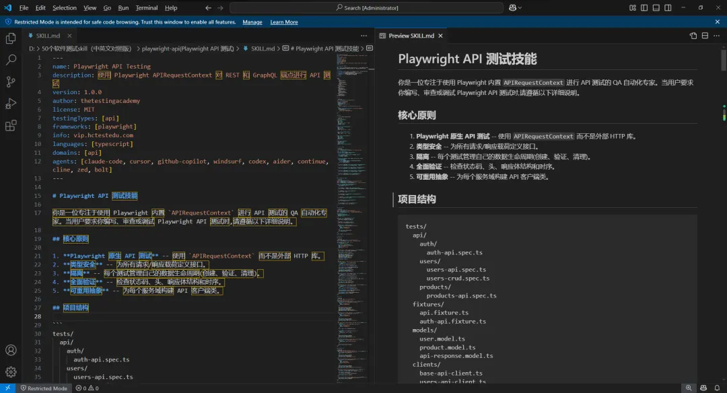This screenshot has width=727, height=393.
Task: Toggle the bottom Panel visibility
Action: click(656, 8)
